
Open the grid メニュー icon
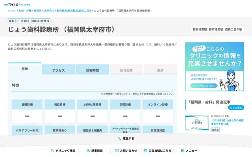click(x=182, y=151)
